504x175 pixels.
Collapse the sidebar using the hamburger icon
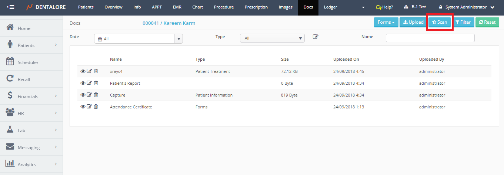tap(11, 7)
